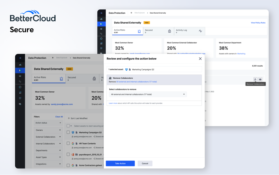Open the people group icon in back window sidebar
Screen dimensions: 279x175
(x=101, y=29)
